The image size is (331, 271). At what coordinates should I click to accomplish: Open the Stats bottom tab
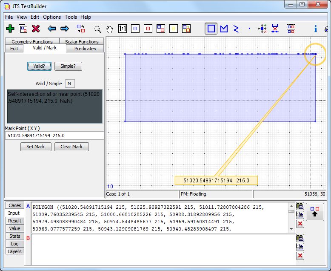tap(15, 236)
